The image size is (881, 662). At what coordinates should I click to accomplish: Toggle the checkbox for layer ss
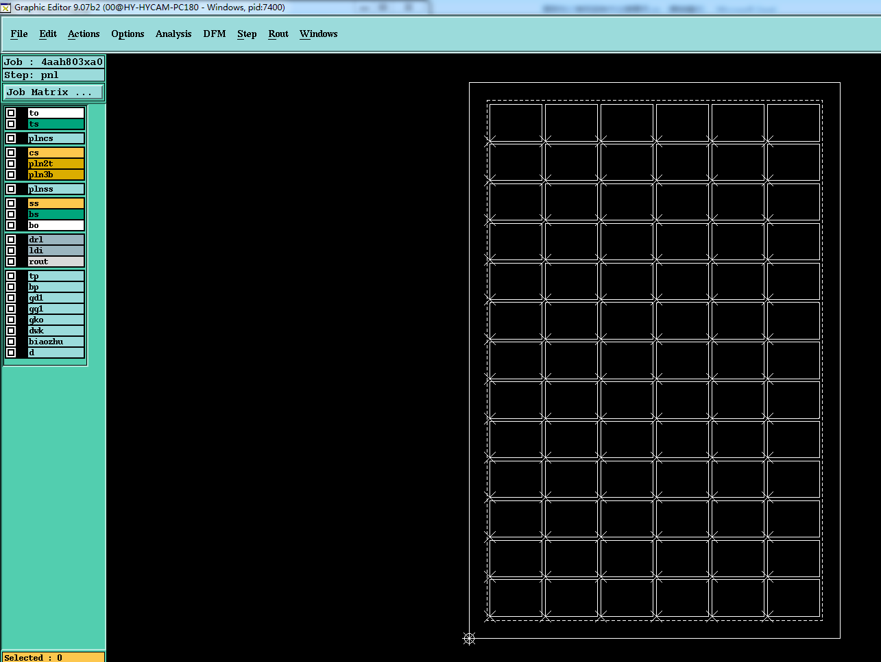(x=11, y=203)
